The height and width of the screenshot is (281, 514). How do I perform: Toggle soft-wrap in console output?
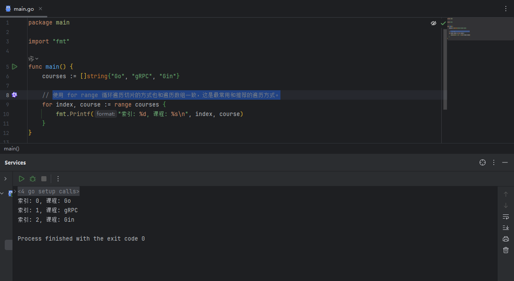tap(506, 217)
